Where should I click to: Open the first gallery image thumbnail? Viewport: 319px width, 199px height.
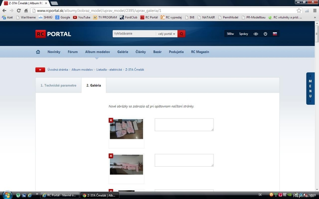coord(126,129)
